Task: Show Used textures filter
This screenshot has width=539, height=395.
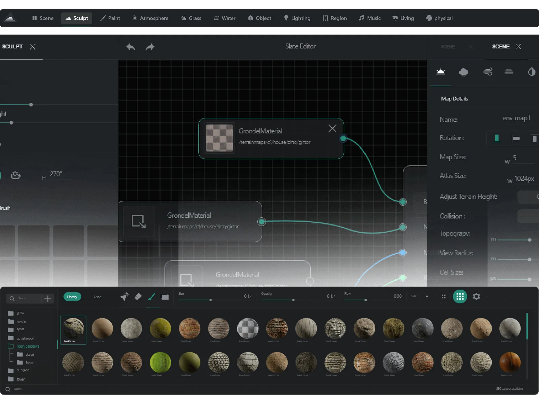Action: pyautogui.click(x=97, y=297)
